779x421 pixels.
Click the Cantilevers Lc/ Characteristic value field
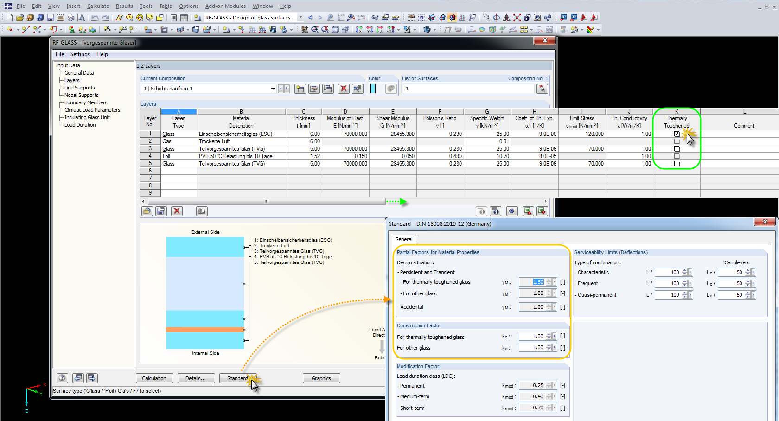731,272
